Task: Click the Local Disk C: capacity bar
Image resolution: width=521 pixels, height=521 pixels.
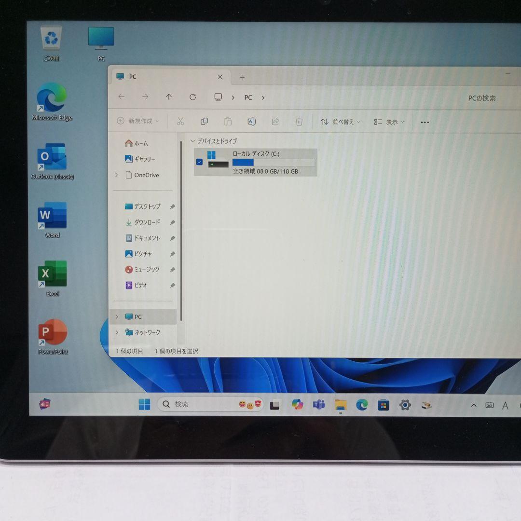Action: [x=274, y=163]
